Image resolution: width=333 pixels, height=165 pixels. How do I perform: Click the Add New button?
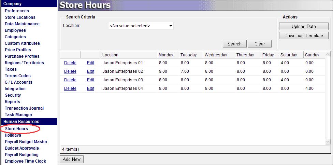72,159
